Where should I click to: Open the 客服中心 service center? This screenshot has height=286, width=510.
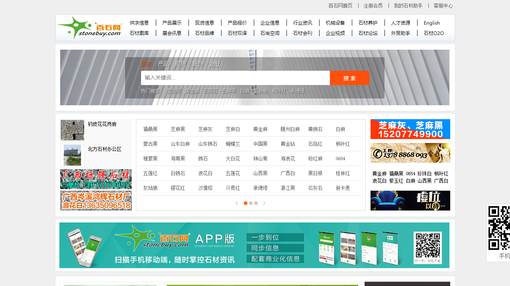point(443,6)
